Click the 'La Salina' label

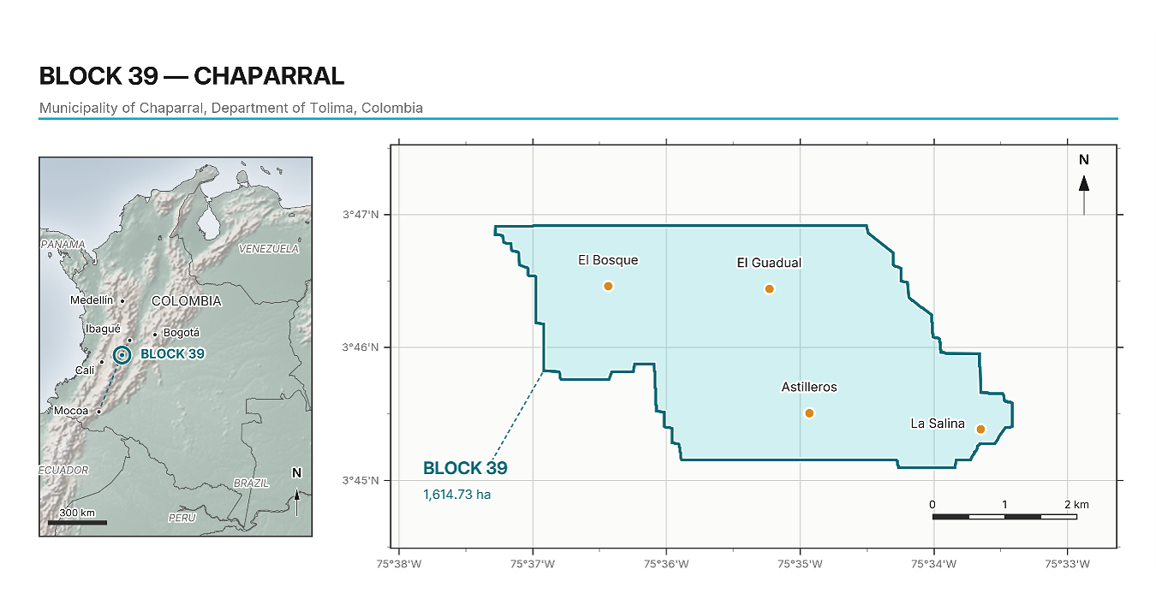pos(938,424)
